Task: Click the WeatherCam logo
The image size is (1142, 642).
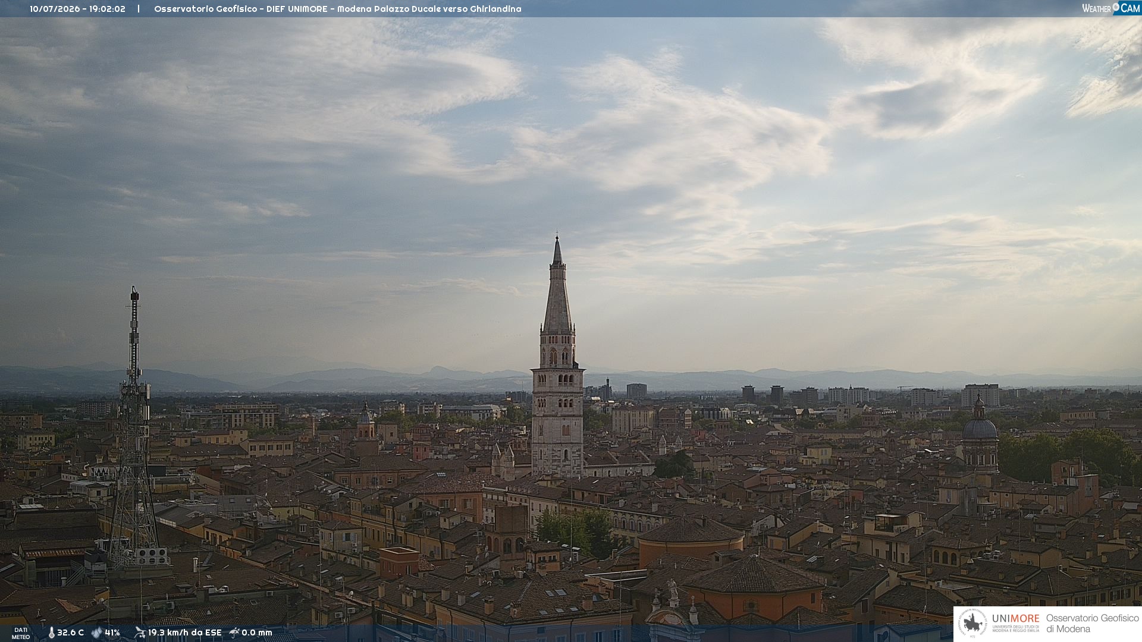Action: click(1111, 8)
